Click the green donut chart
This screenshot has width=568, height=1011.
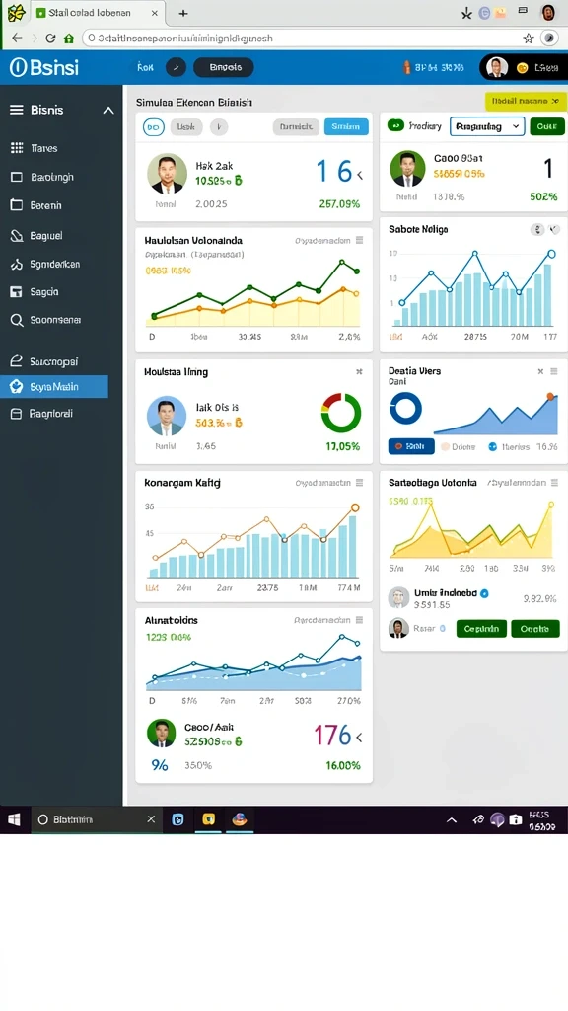(341, 414)
